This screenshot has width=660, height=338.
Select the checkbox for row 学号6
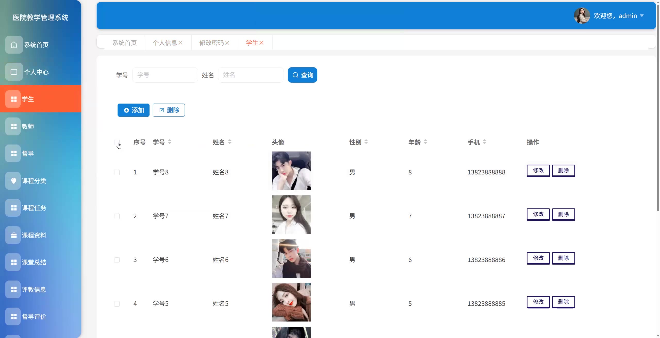coord(117,260)
